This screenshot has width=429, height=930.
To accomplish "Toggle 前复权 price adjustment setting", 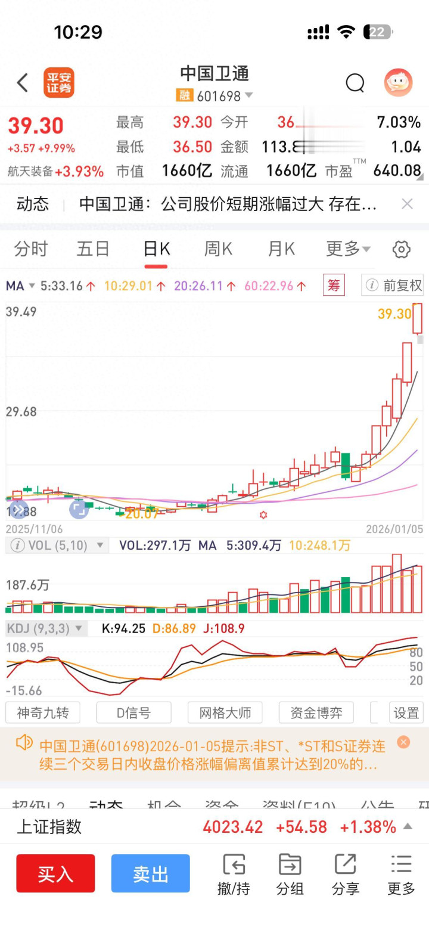I will [392, 286].
